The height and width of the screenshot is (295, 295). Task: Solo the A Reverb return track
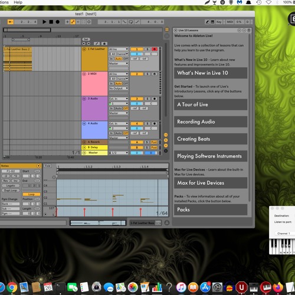coord(147,142)
